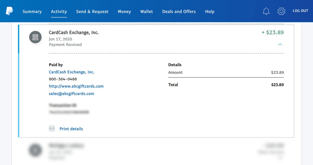The width and height of the screenshot is (313, 165).
Task: Open Send & Request page
Action: (92, 11)
